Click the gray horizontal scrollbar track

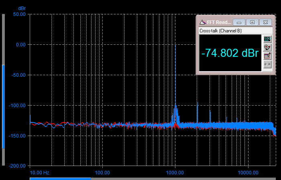coord(183,179)
